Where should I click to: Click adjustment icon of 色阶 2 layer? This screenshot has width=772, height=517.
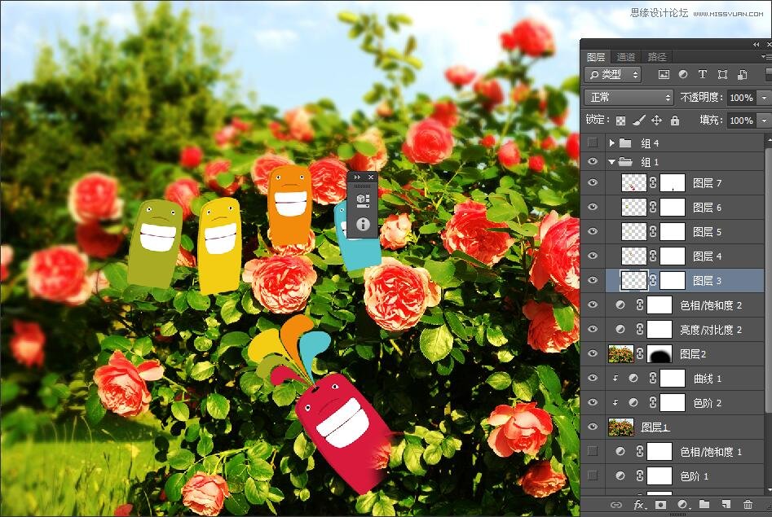pyautogui.click(x=633, y=402)
